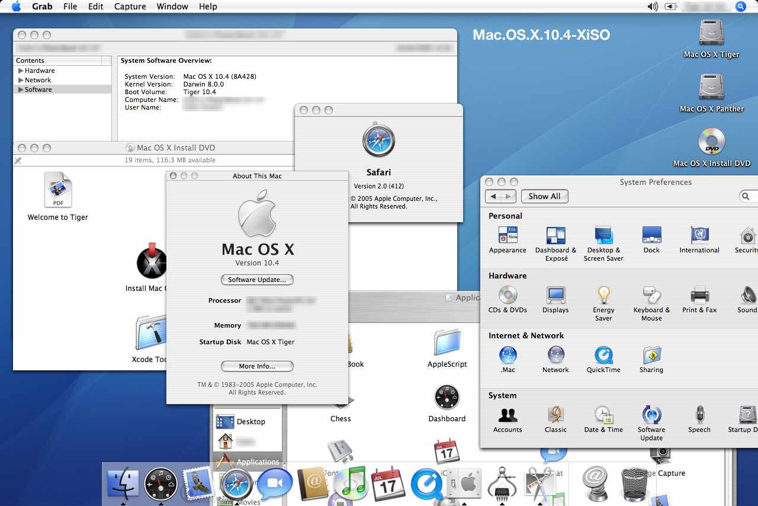
Task: Launch Address Book from the Dock
Action: [313, 484]
